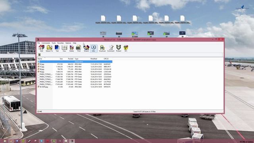This screenshot has width=254, height=143.
Task: Select the highlighted parent folder row
Action: tap(75, 62)
